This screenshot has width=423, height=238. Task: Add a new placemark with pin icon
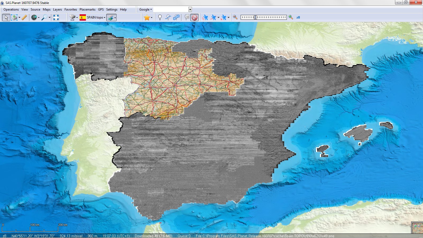[x=160, y=17]
